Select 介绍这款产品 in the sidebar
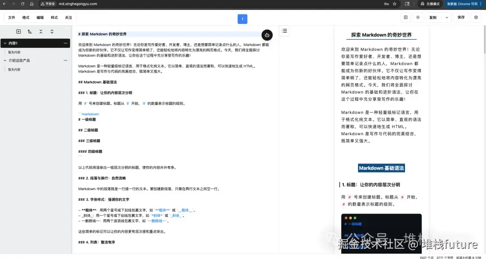 (x=19, y=60)
